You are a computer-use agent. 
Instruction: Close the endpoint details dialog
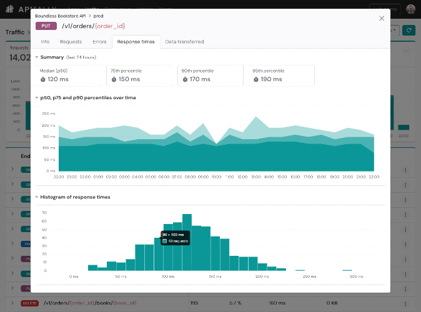click(x=382, y=18)
